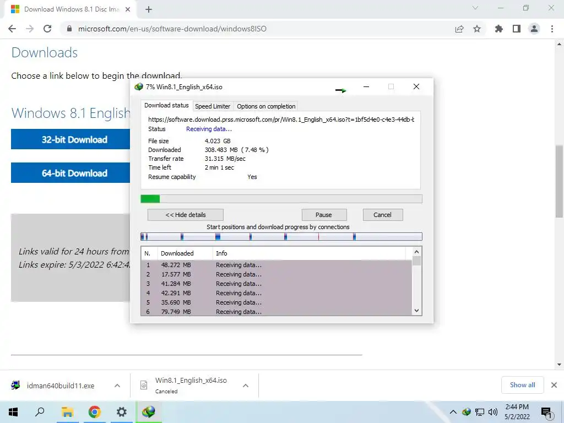This screenshot has height=423, width=564.
Task: Show hidden tray icons chevron
Action: click(x=453, y=412)
